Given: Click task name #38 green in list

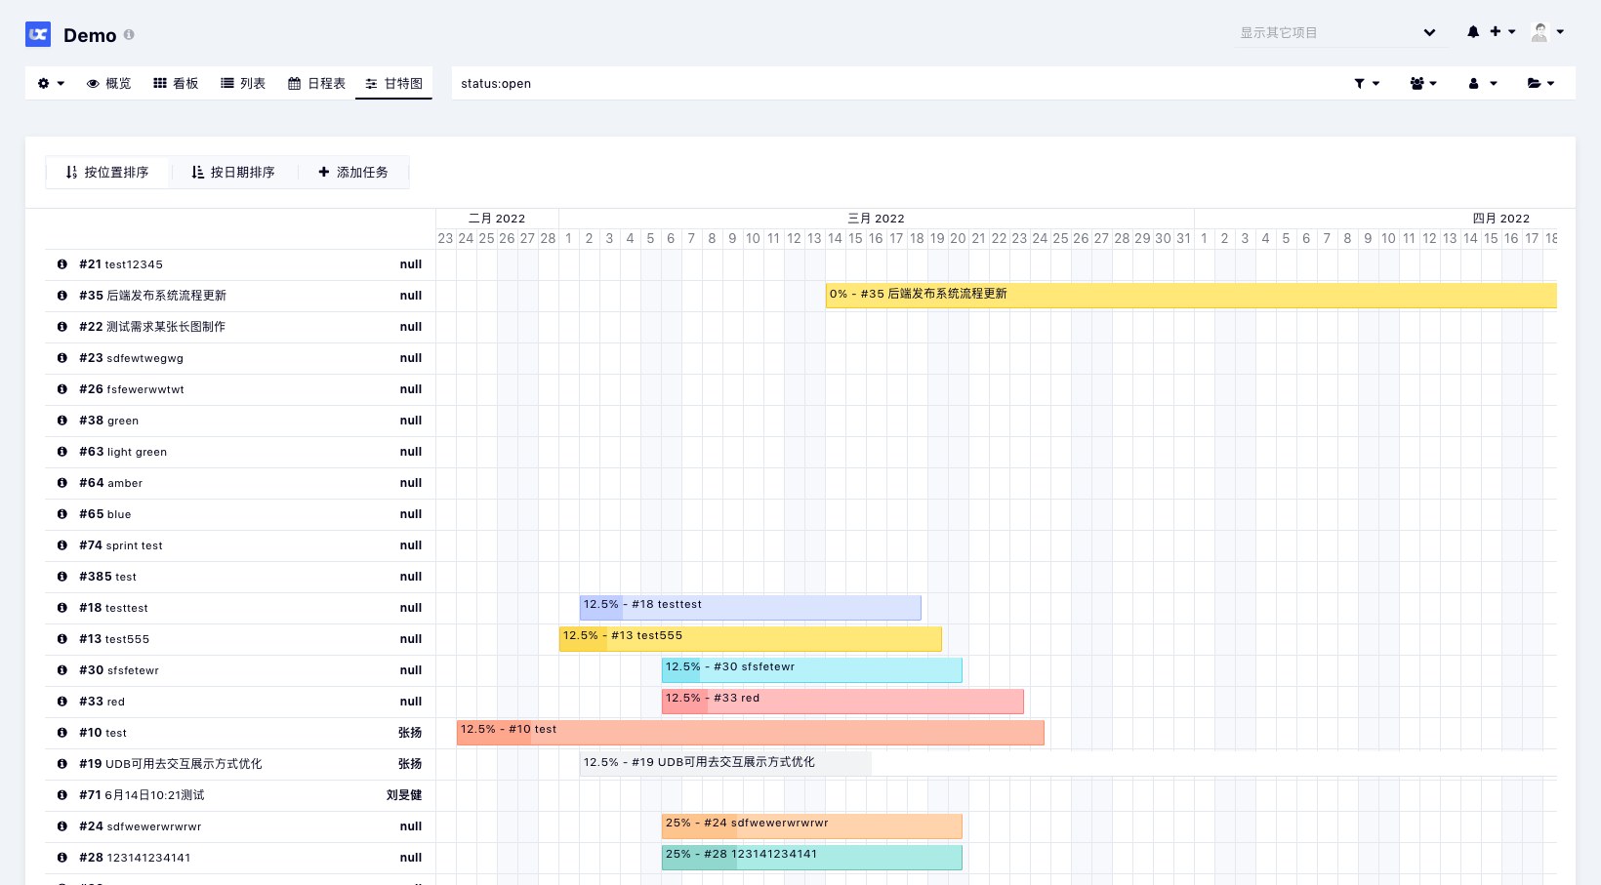Looking at the screenshot, I should [108, 421].
